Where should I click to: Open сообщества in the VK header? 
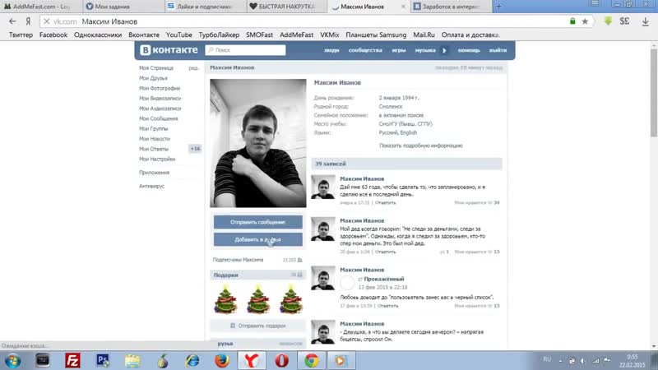coord(365,50)
